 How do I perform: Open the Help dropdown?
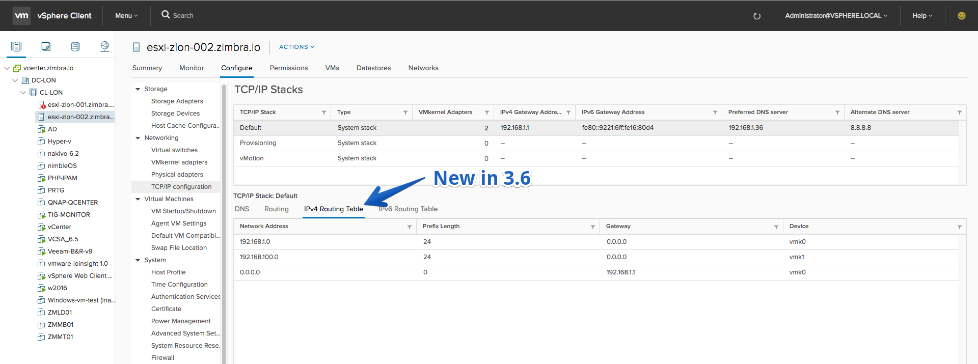922,16
